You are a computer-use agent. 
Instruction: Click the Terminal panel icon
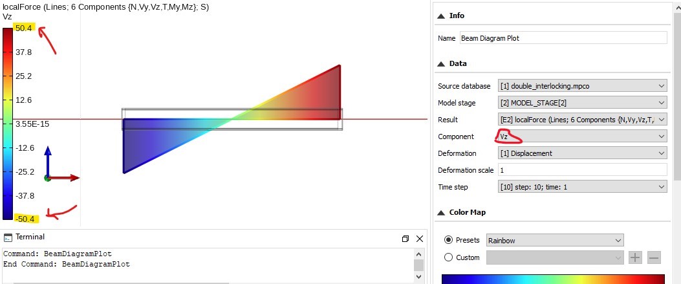[x=7, y=237]
